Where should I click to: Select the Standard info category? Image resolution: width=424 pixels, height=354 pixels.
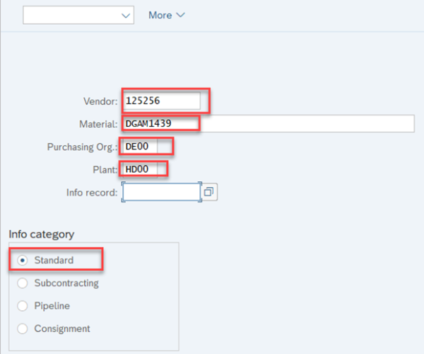click(x=23, y=260)
